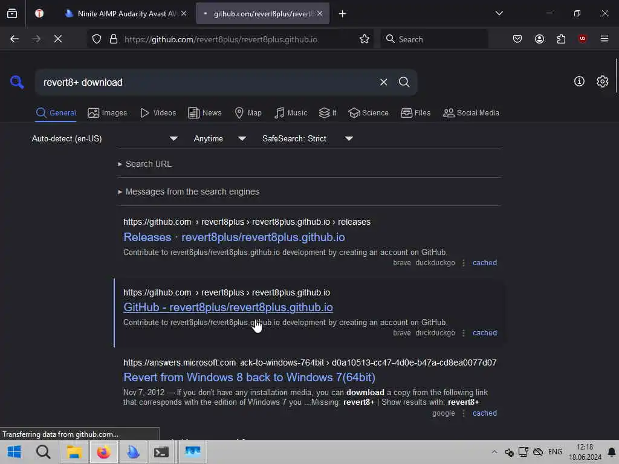Open Firefox View in the tab bar

(12, 14)
